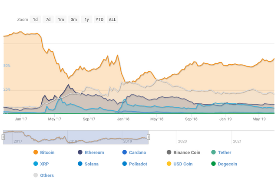This screenshot has width=278, height=191.
Task: Click the light blue XRP legend dot
Action: (x=36, y=164)
